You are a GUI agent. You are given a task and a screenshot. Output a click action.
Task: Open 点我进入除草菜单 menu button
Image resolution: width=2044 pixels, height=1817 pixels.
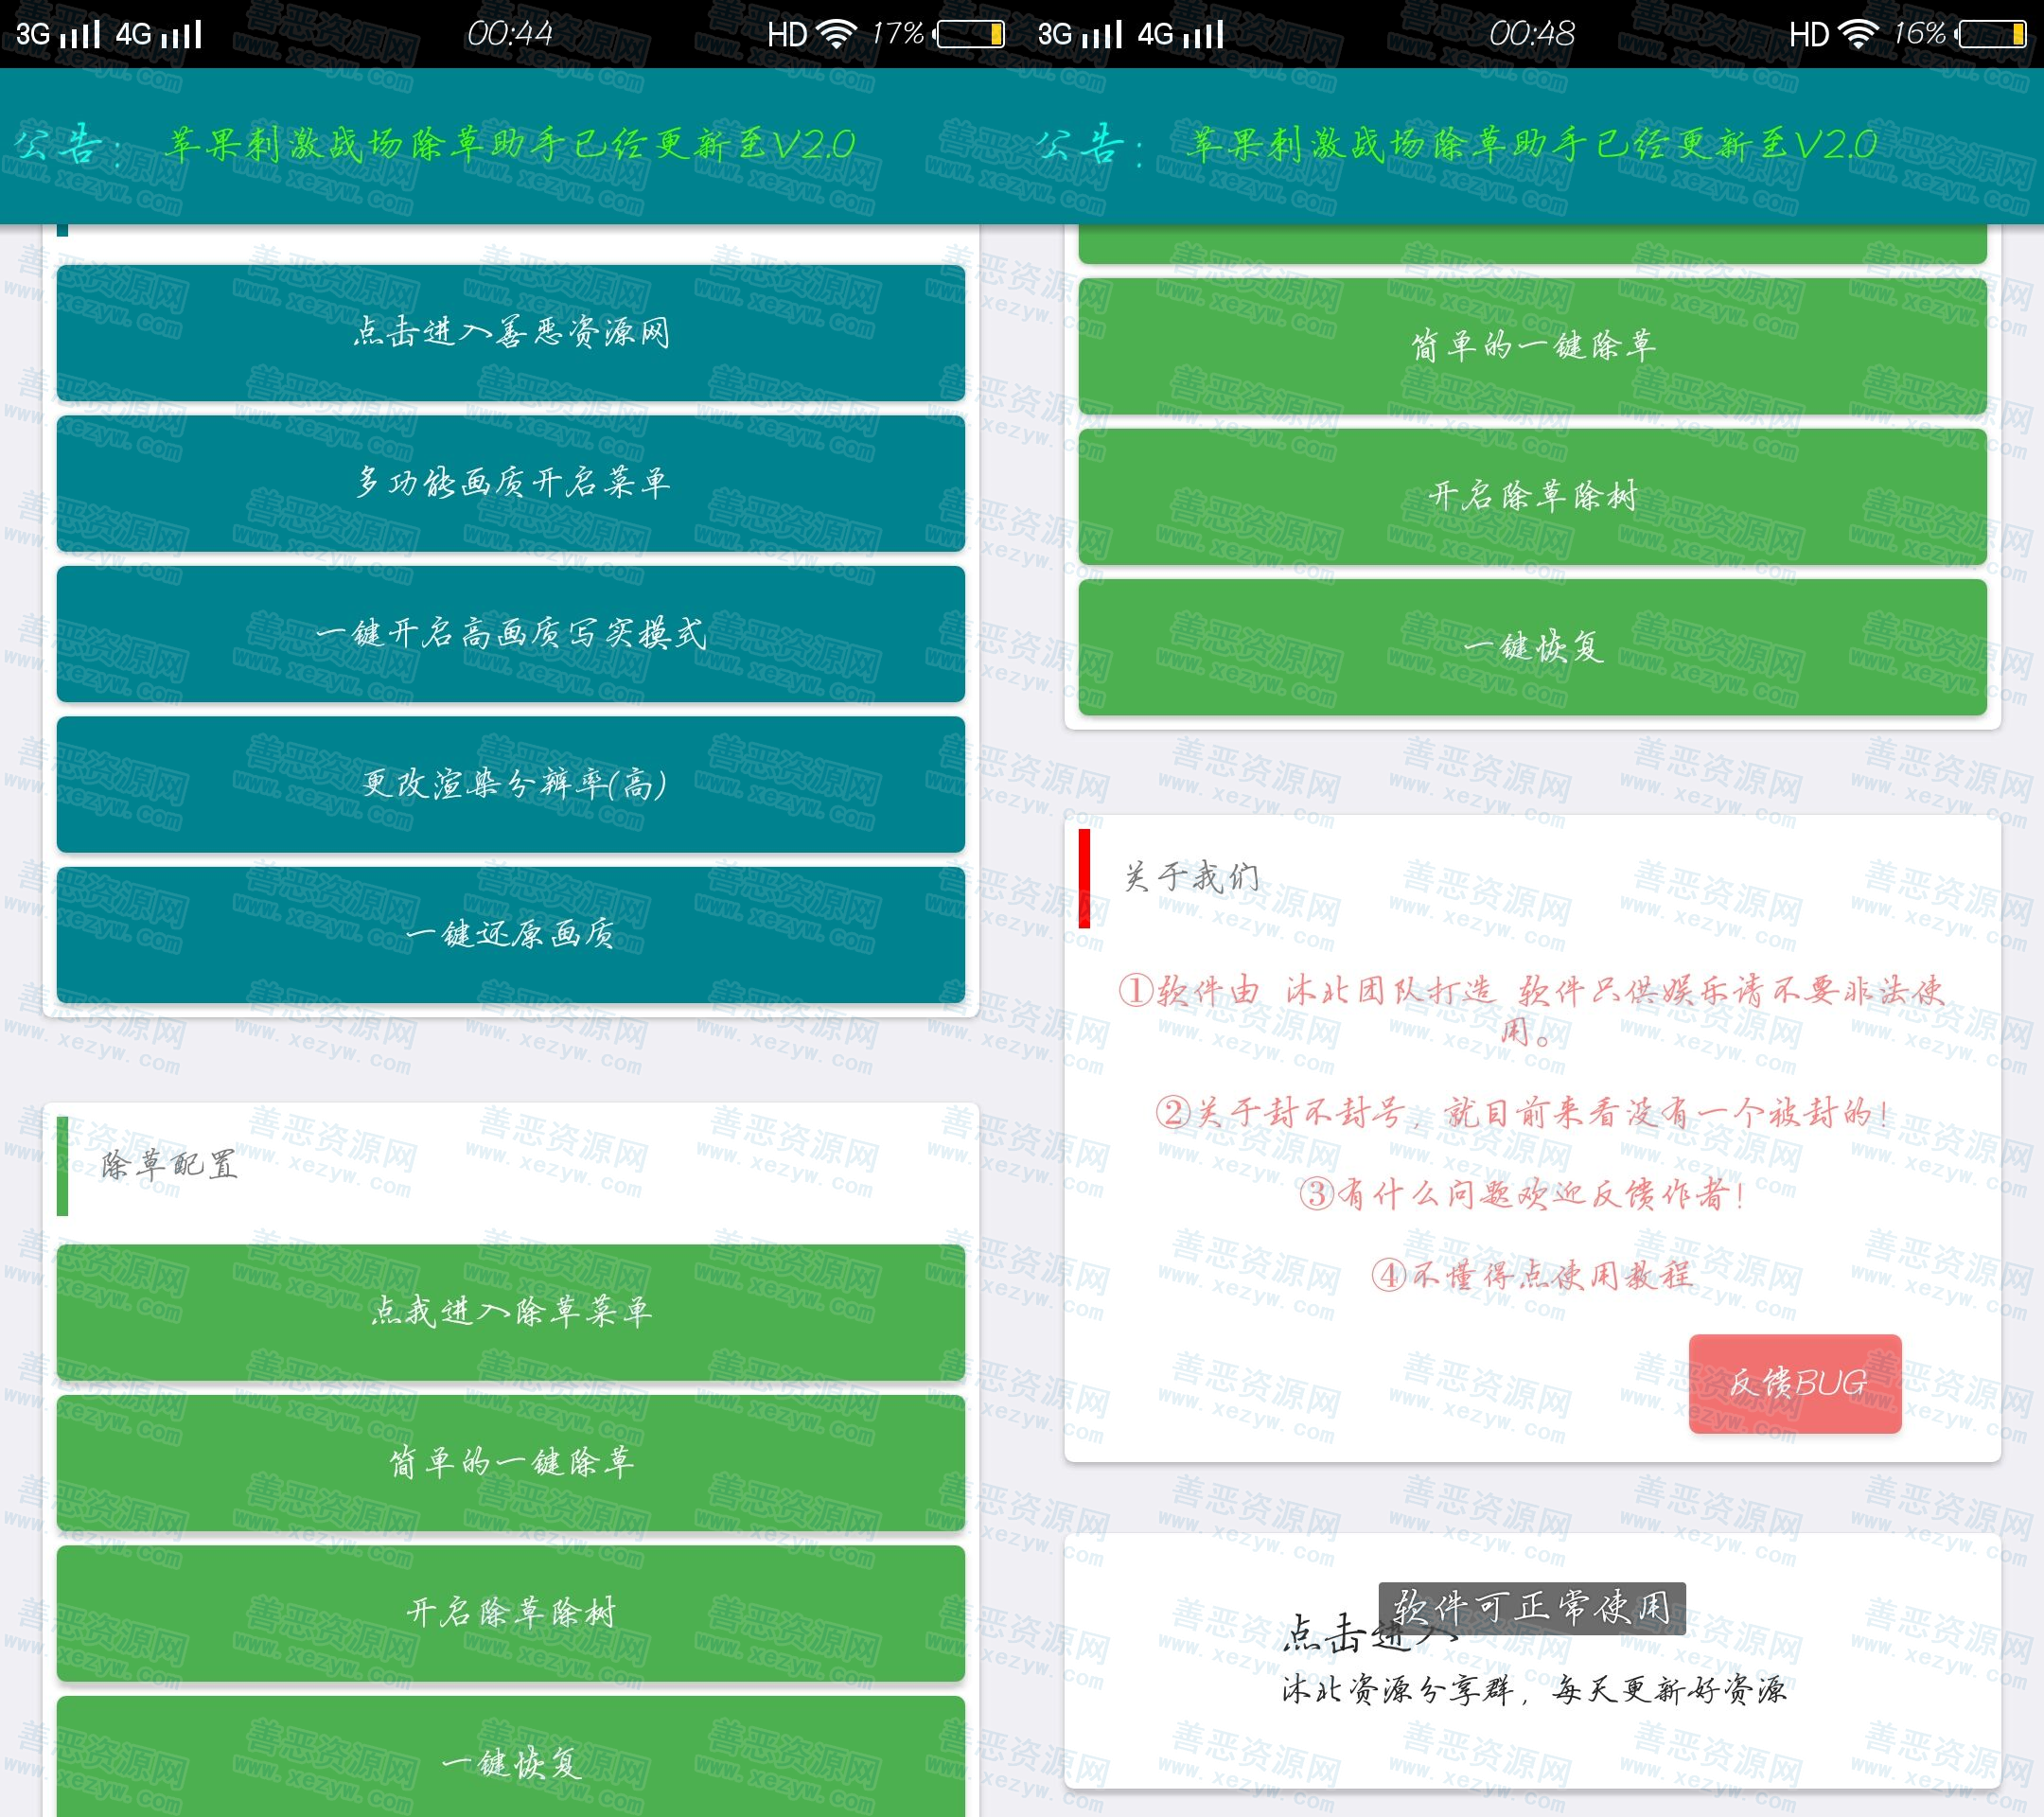pos(511,1312)
